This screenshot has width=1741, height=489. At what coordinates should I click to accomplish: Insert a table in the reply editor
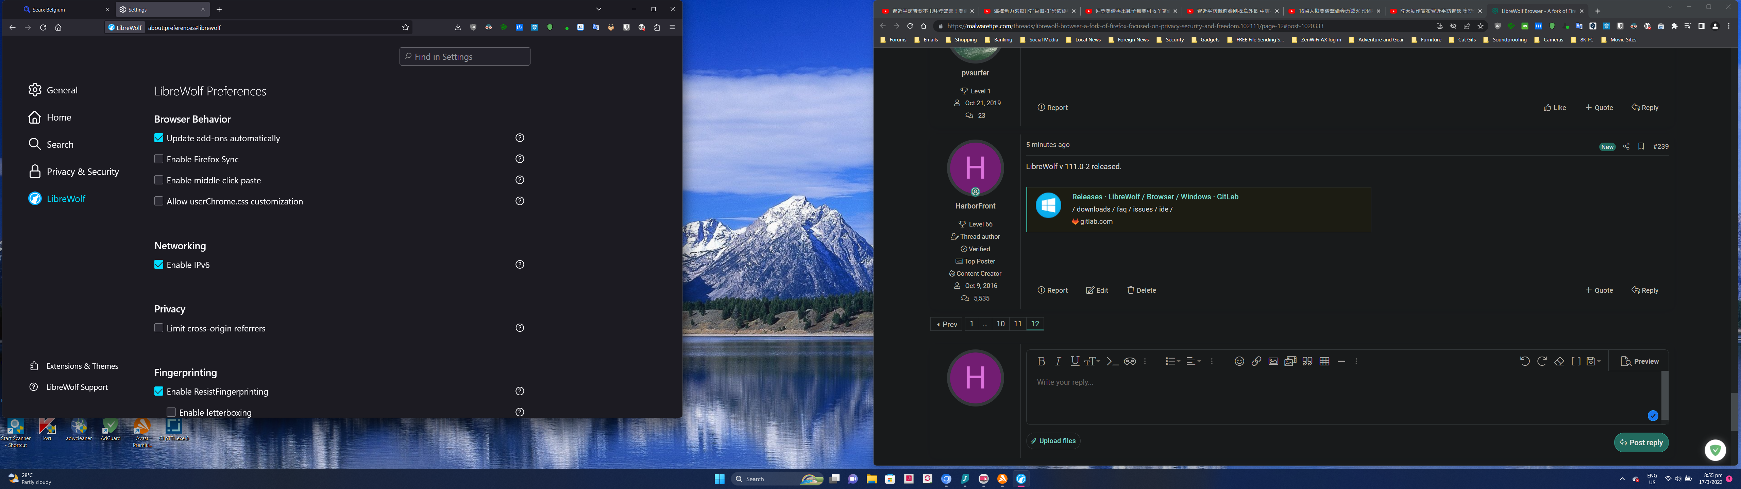point(1325,361)
